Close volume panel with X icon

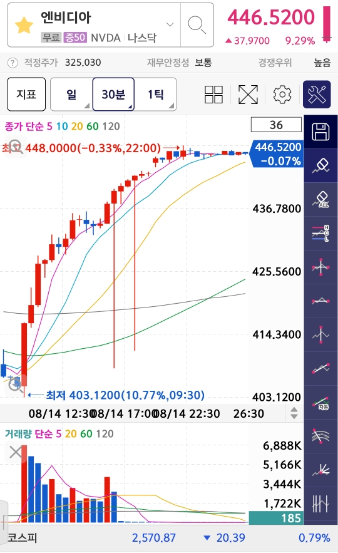pyautogui.click(x=16, y=452)
